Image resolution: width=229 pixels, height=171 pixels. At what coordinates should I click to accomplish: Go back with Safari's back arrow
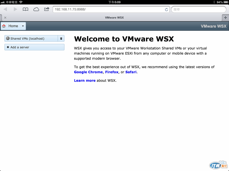click(x=5, y=9)
